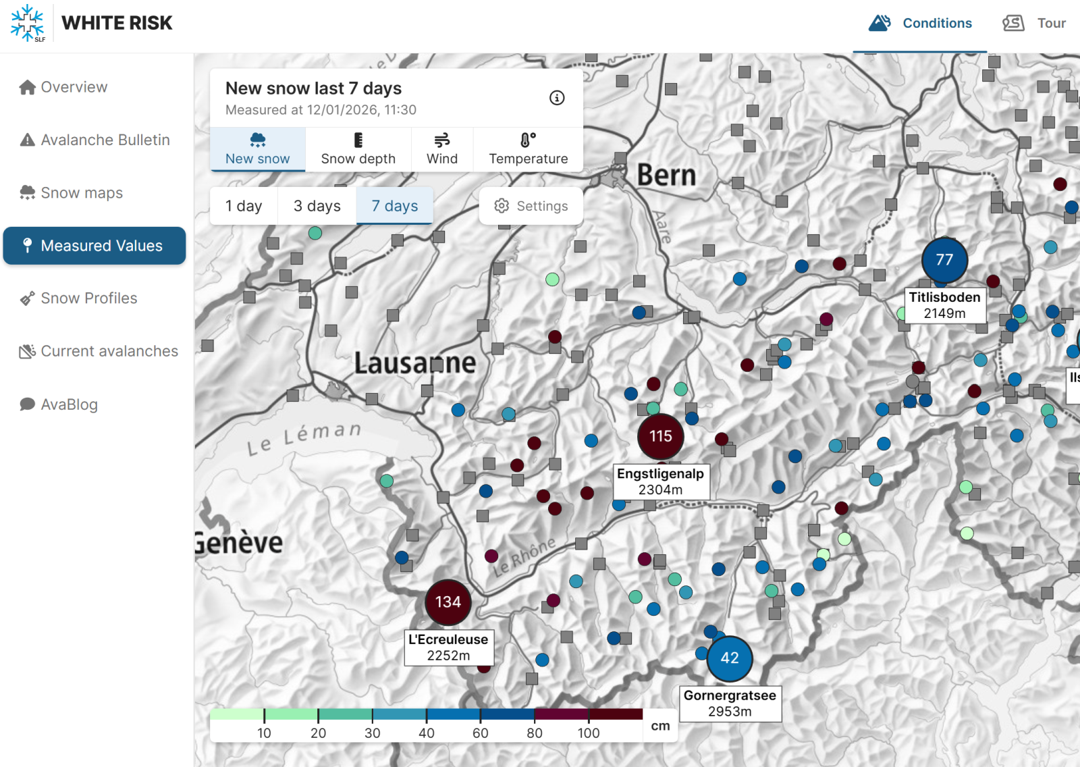
Task: Open Snow maps from sidebar
Action: click(82, 193)
